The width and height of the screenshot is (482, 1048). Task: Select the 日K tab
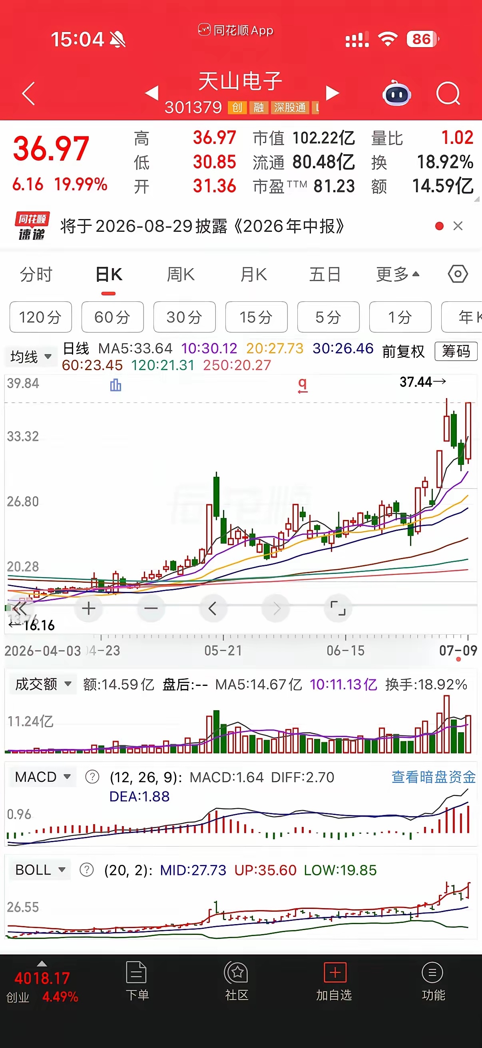(x=109, y=275)
